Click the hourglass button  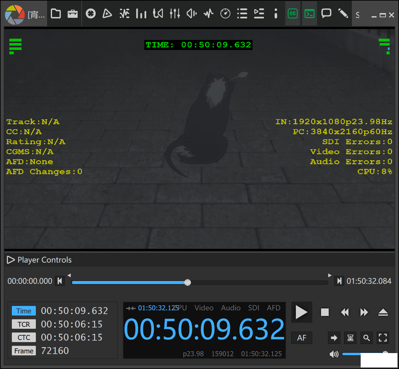pos(350,338)
